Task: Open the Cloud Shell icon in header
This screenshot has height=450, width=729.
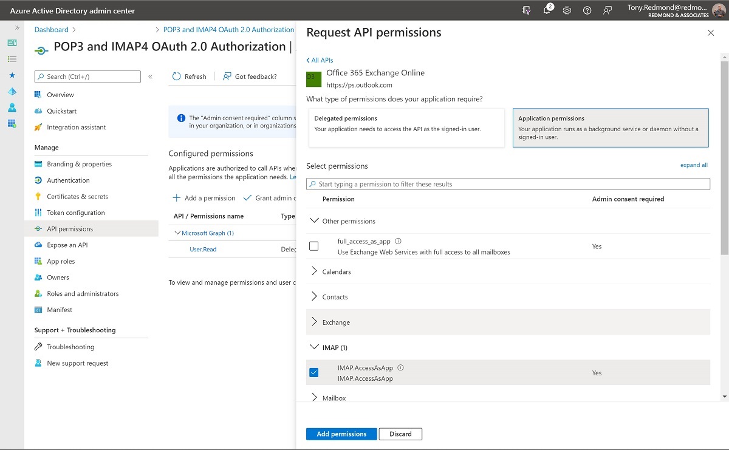Action: point(526,10)
